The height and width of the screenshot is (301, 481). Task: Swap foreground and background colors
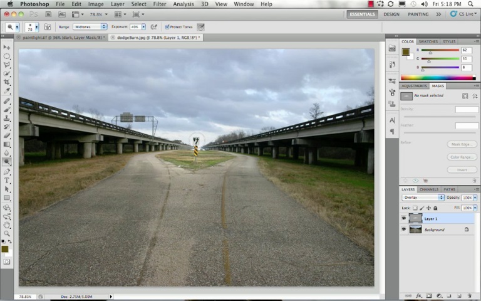point(10,241)
